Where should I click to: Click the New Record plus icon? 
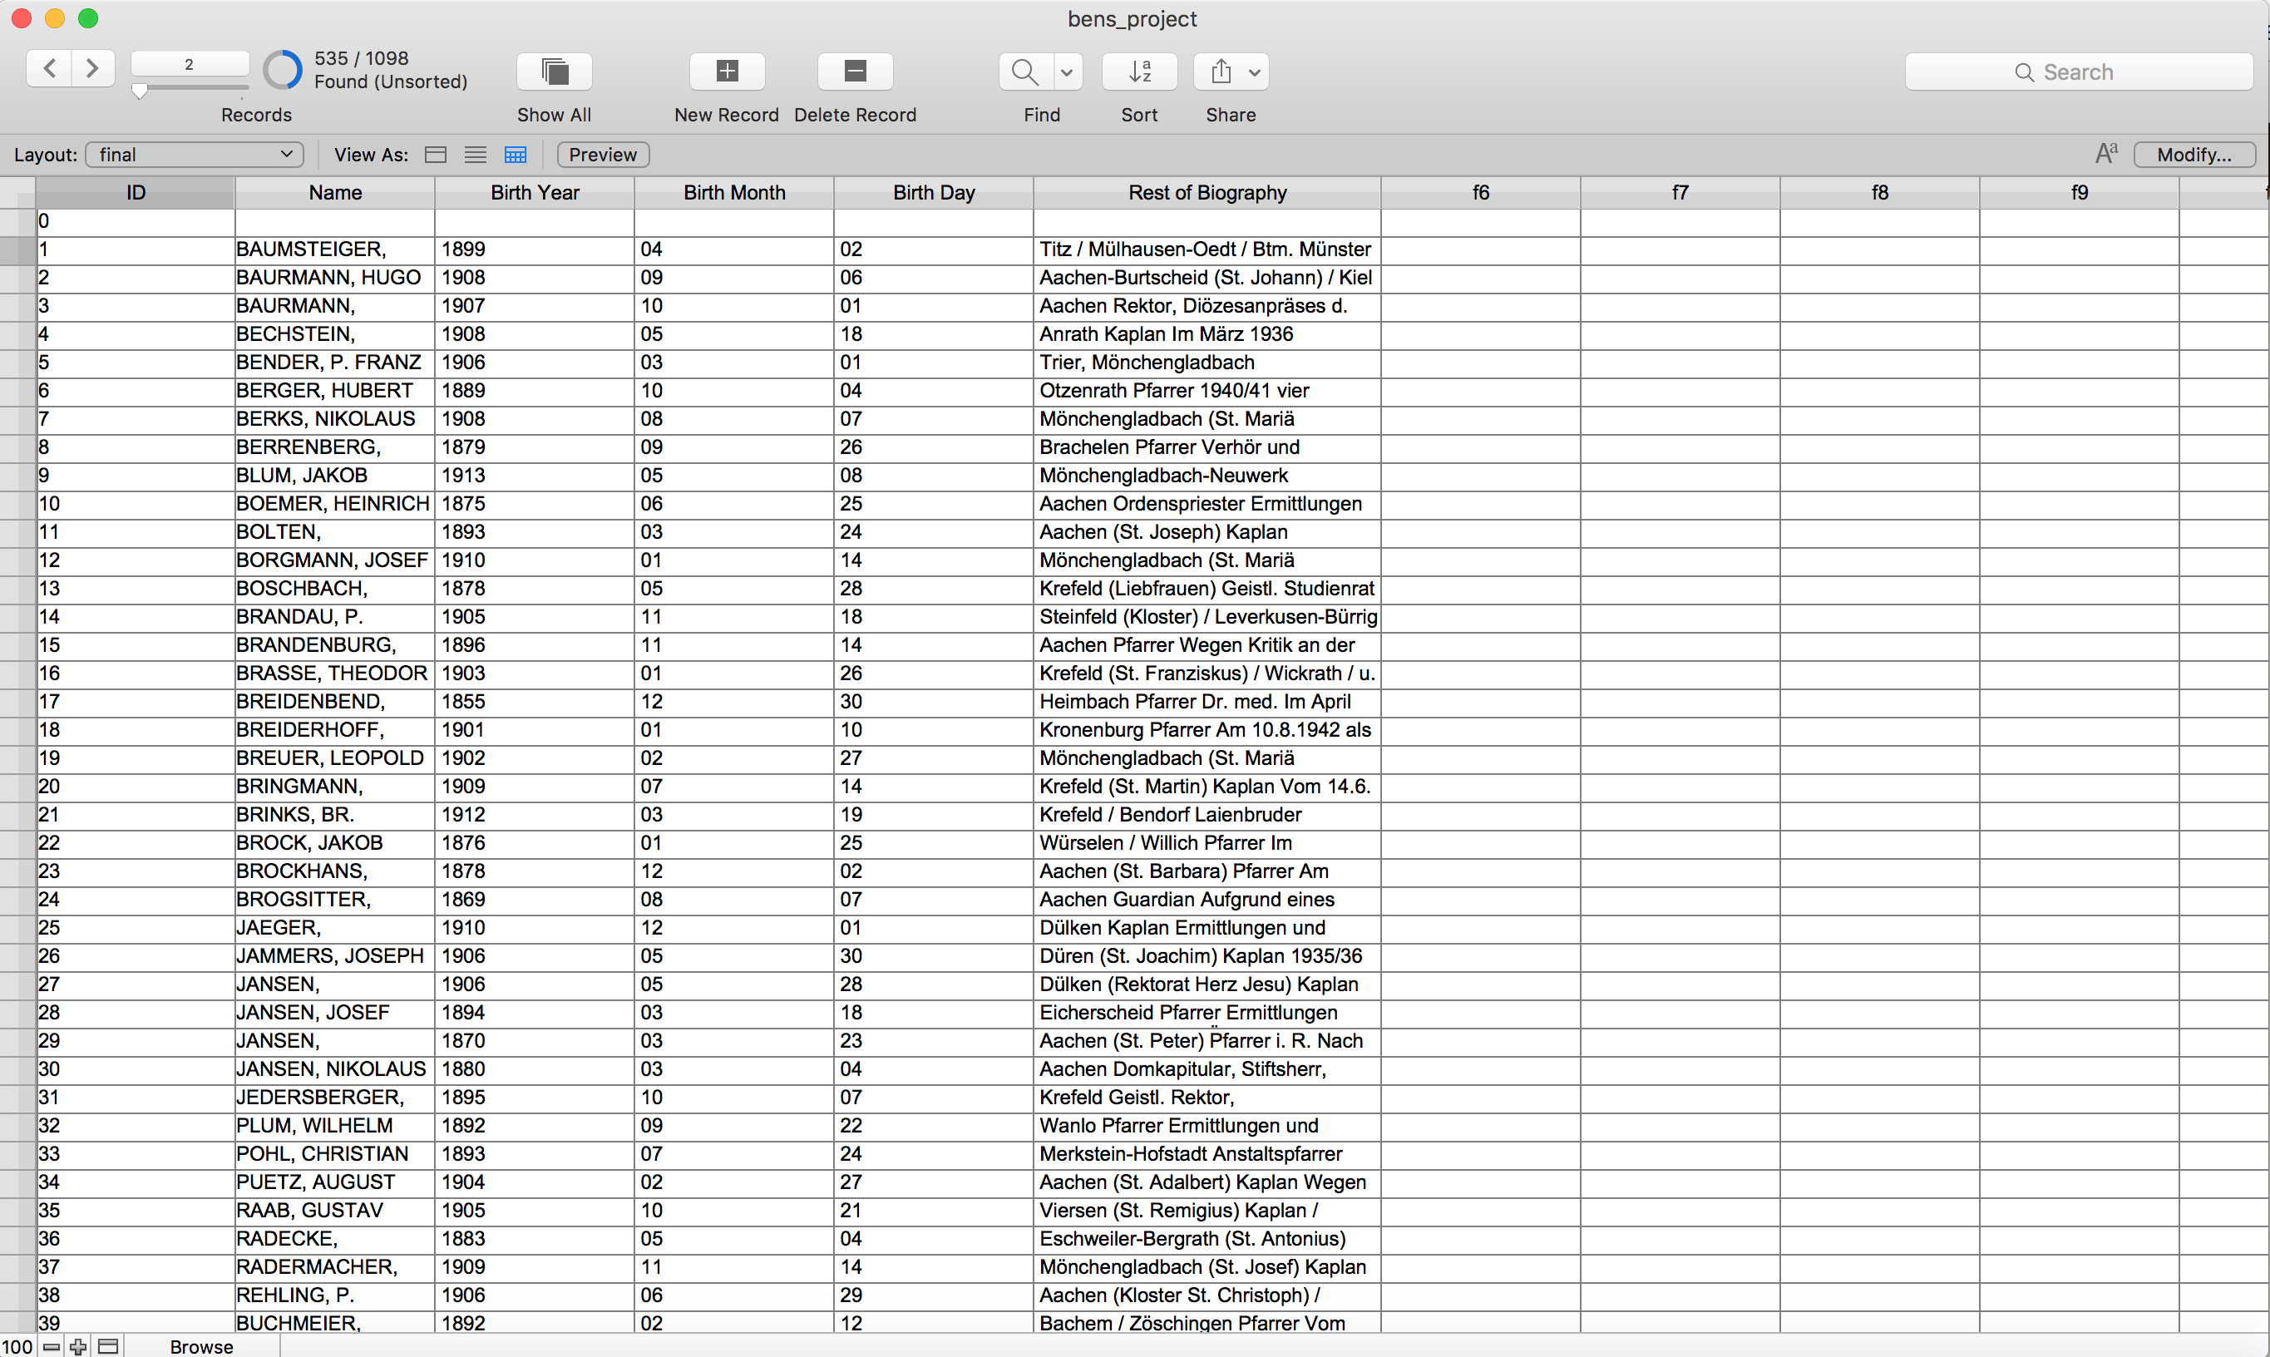727,72
